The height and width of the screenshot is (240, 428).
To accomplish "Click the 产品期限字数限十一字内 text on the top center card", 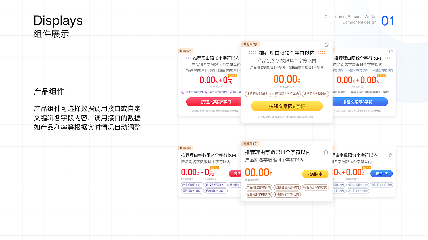I will (x=268, y=67).
